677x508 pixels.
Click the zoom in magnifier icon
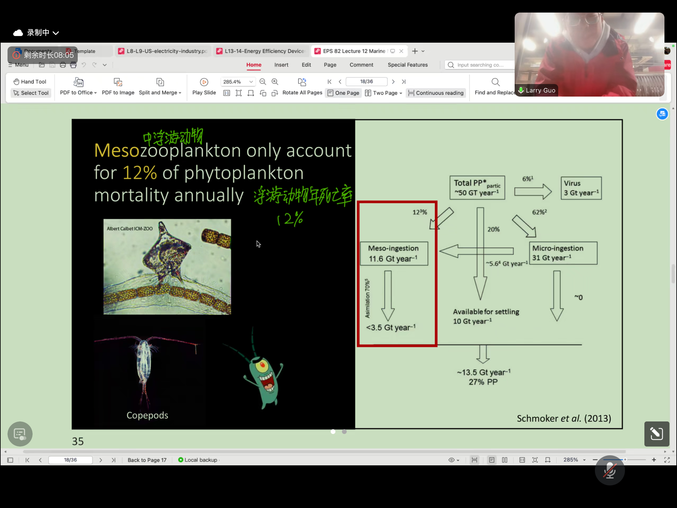[275, 82]
